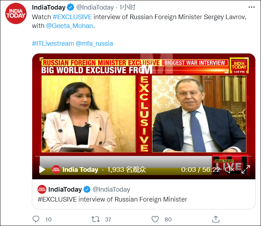Unmute the video sound
The height and width of the screenshot is (226, 261).
coord(230,170)
